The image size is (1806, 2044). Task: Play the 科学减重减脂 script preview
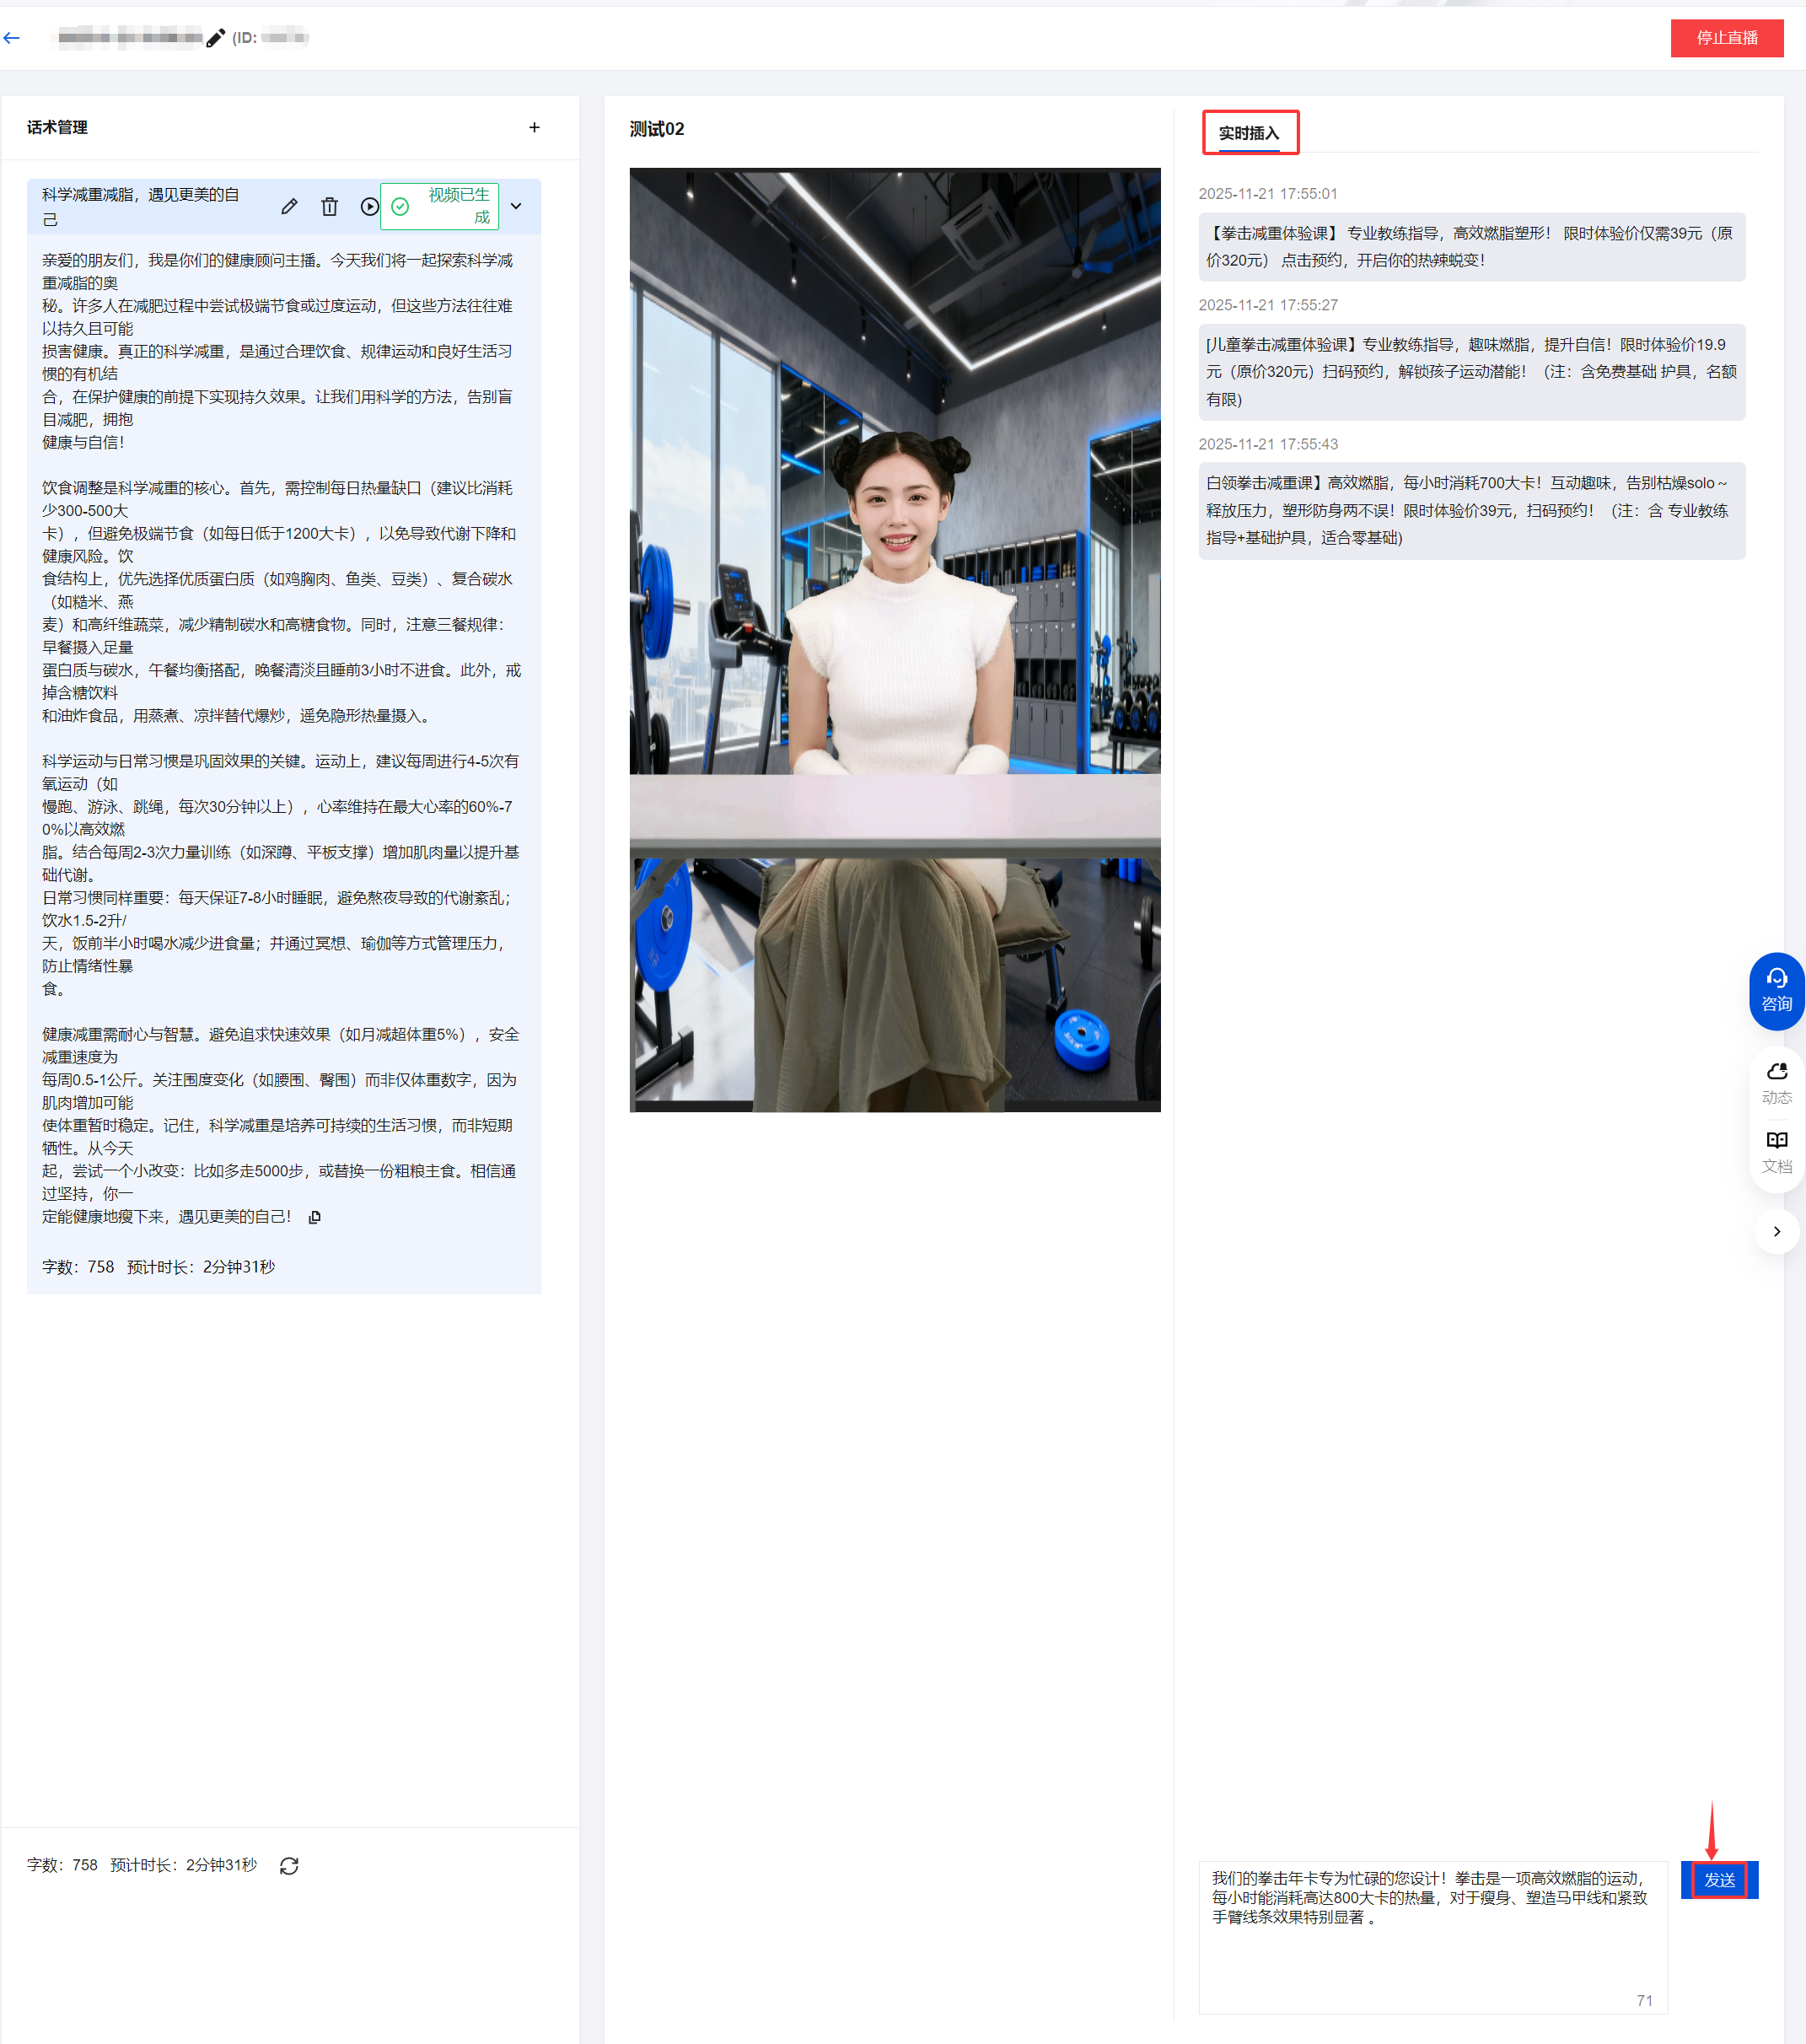click(369, 206)
